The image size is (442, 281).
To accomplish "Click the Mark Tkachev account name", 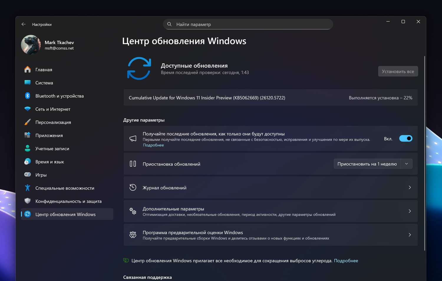I will click(59, 43).
